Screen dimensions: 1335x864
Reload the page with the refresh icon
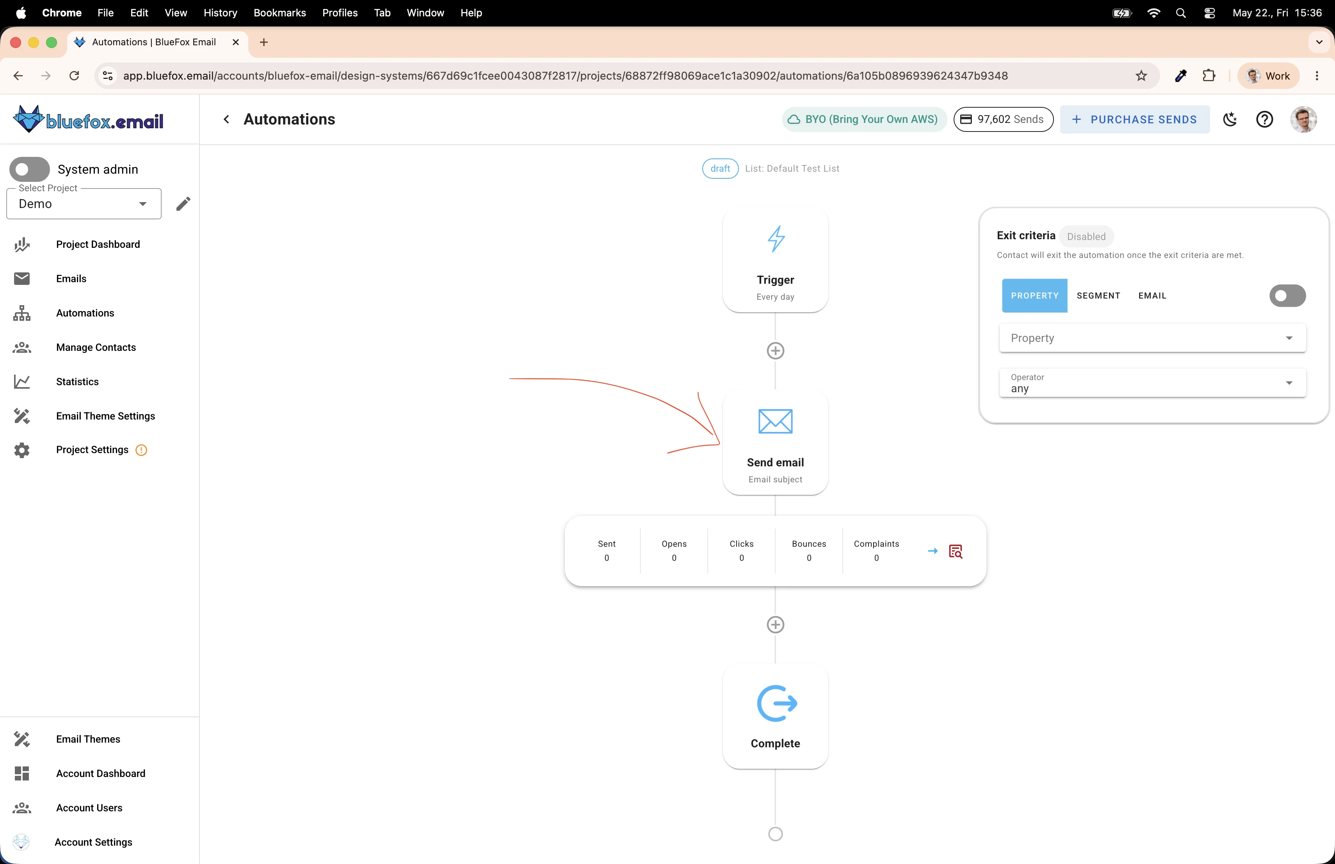pos(74,76)
